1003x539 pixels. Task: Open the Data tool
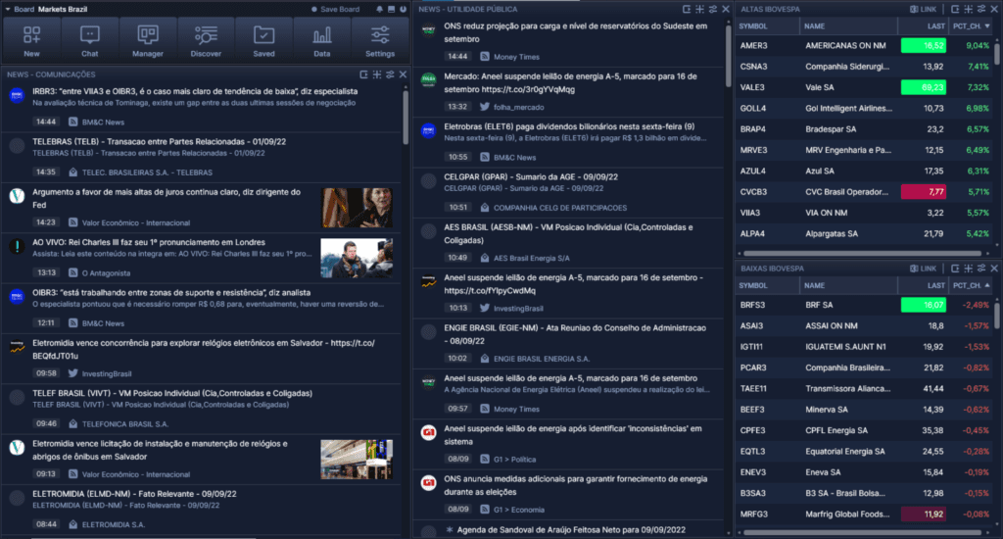click(x=321, y=41)
